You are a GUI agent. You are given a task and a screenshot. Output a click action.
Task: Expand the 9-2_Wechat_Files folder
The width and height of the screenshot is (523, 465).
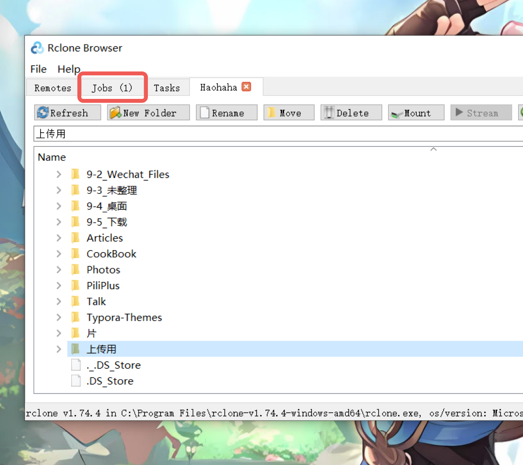tap(59, 174)
